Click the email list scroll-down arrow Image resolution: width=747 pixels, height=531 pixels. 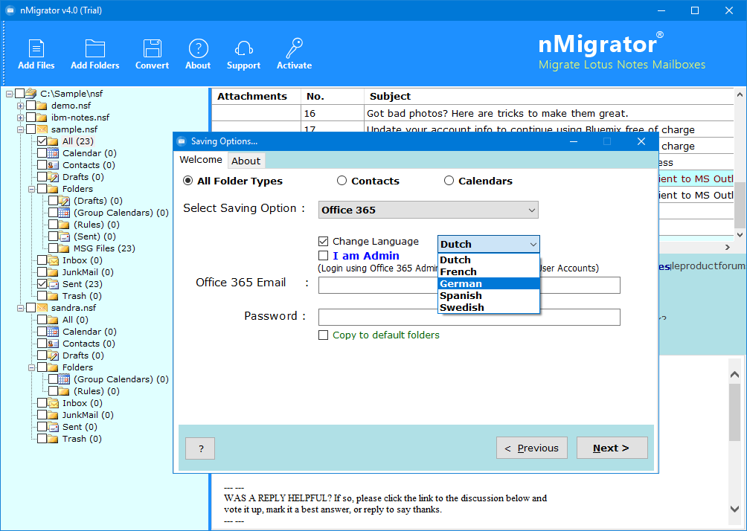[740, 234]
